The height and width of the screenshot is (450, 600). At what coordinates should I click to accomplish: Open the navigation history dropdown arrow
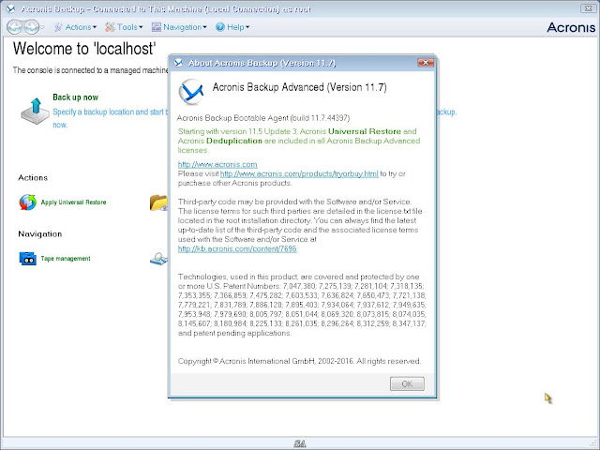[42, 27]
